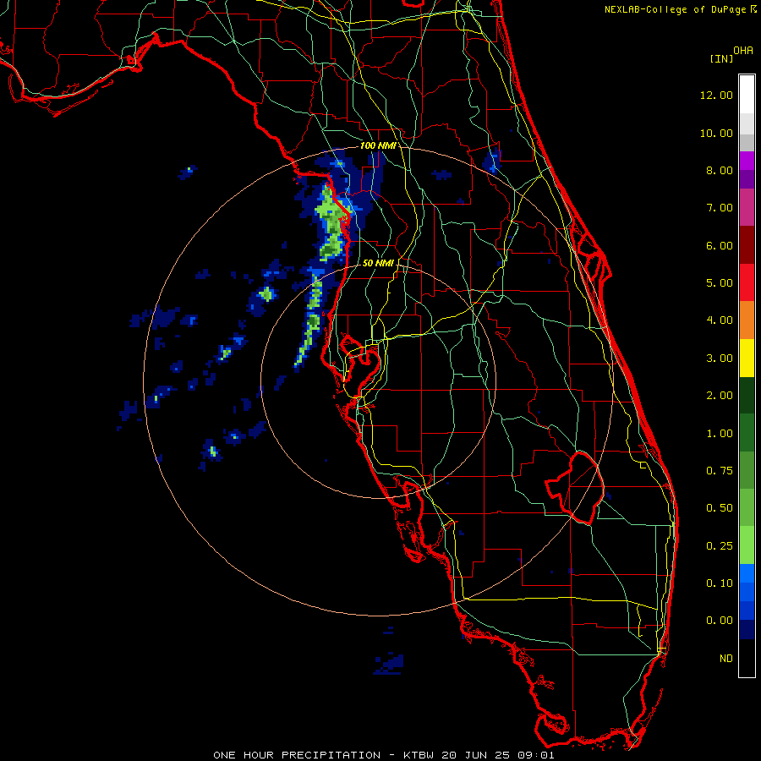Click the ONE HOUR PRECIPITATION title text at the bottom
761x761 pixels.
click(x=297, y=755)
